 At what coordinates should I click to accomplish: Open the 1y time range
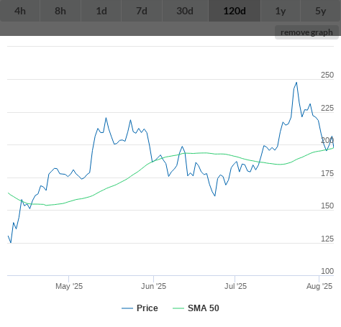pos(281,11)
